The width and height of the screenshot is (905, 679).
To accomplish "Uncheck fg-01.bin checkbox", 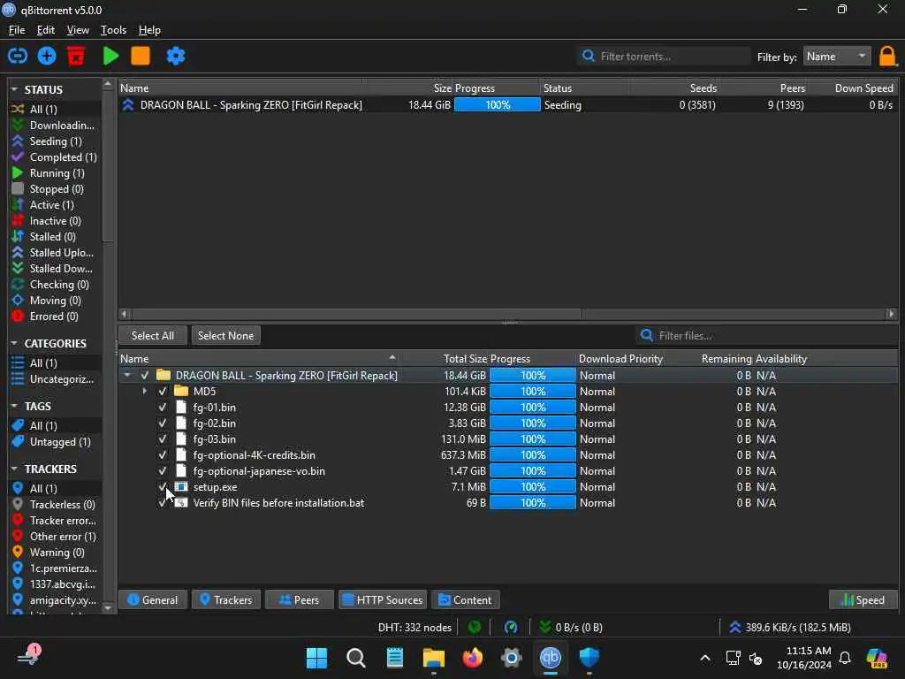I will click(x=163, y=407).
